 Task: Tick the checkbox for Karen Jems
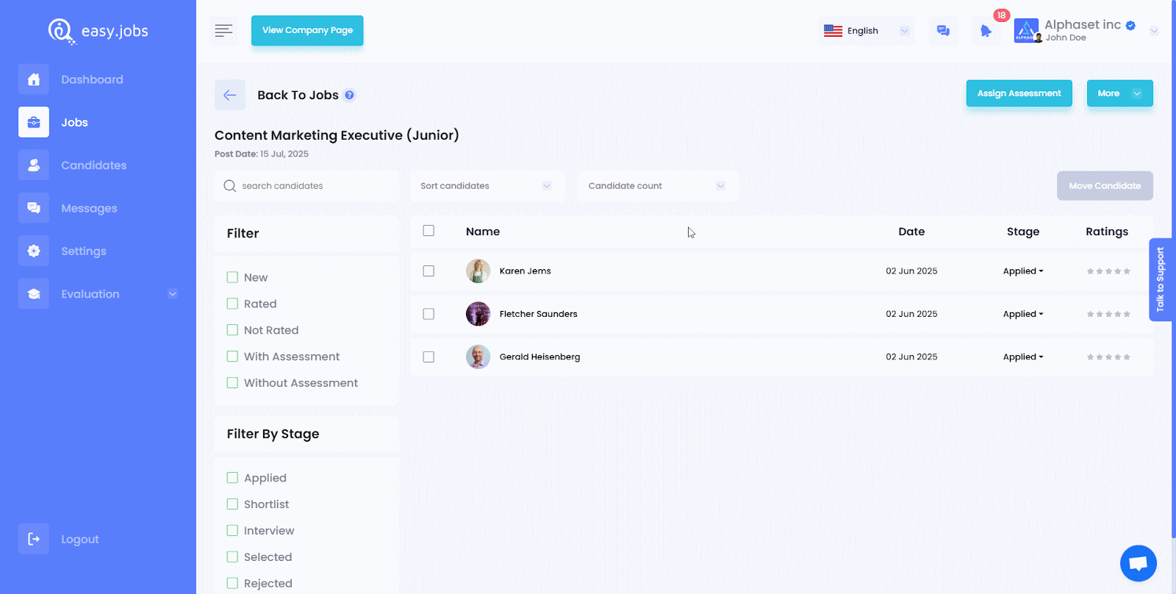(429, 271)
